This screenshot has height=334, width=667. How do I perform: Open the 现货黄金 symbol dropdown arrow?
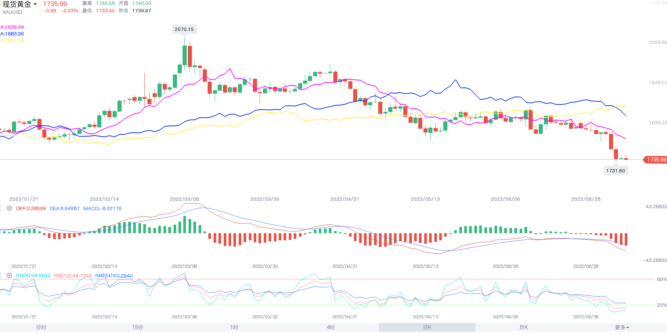(35, 4)
